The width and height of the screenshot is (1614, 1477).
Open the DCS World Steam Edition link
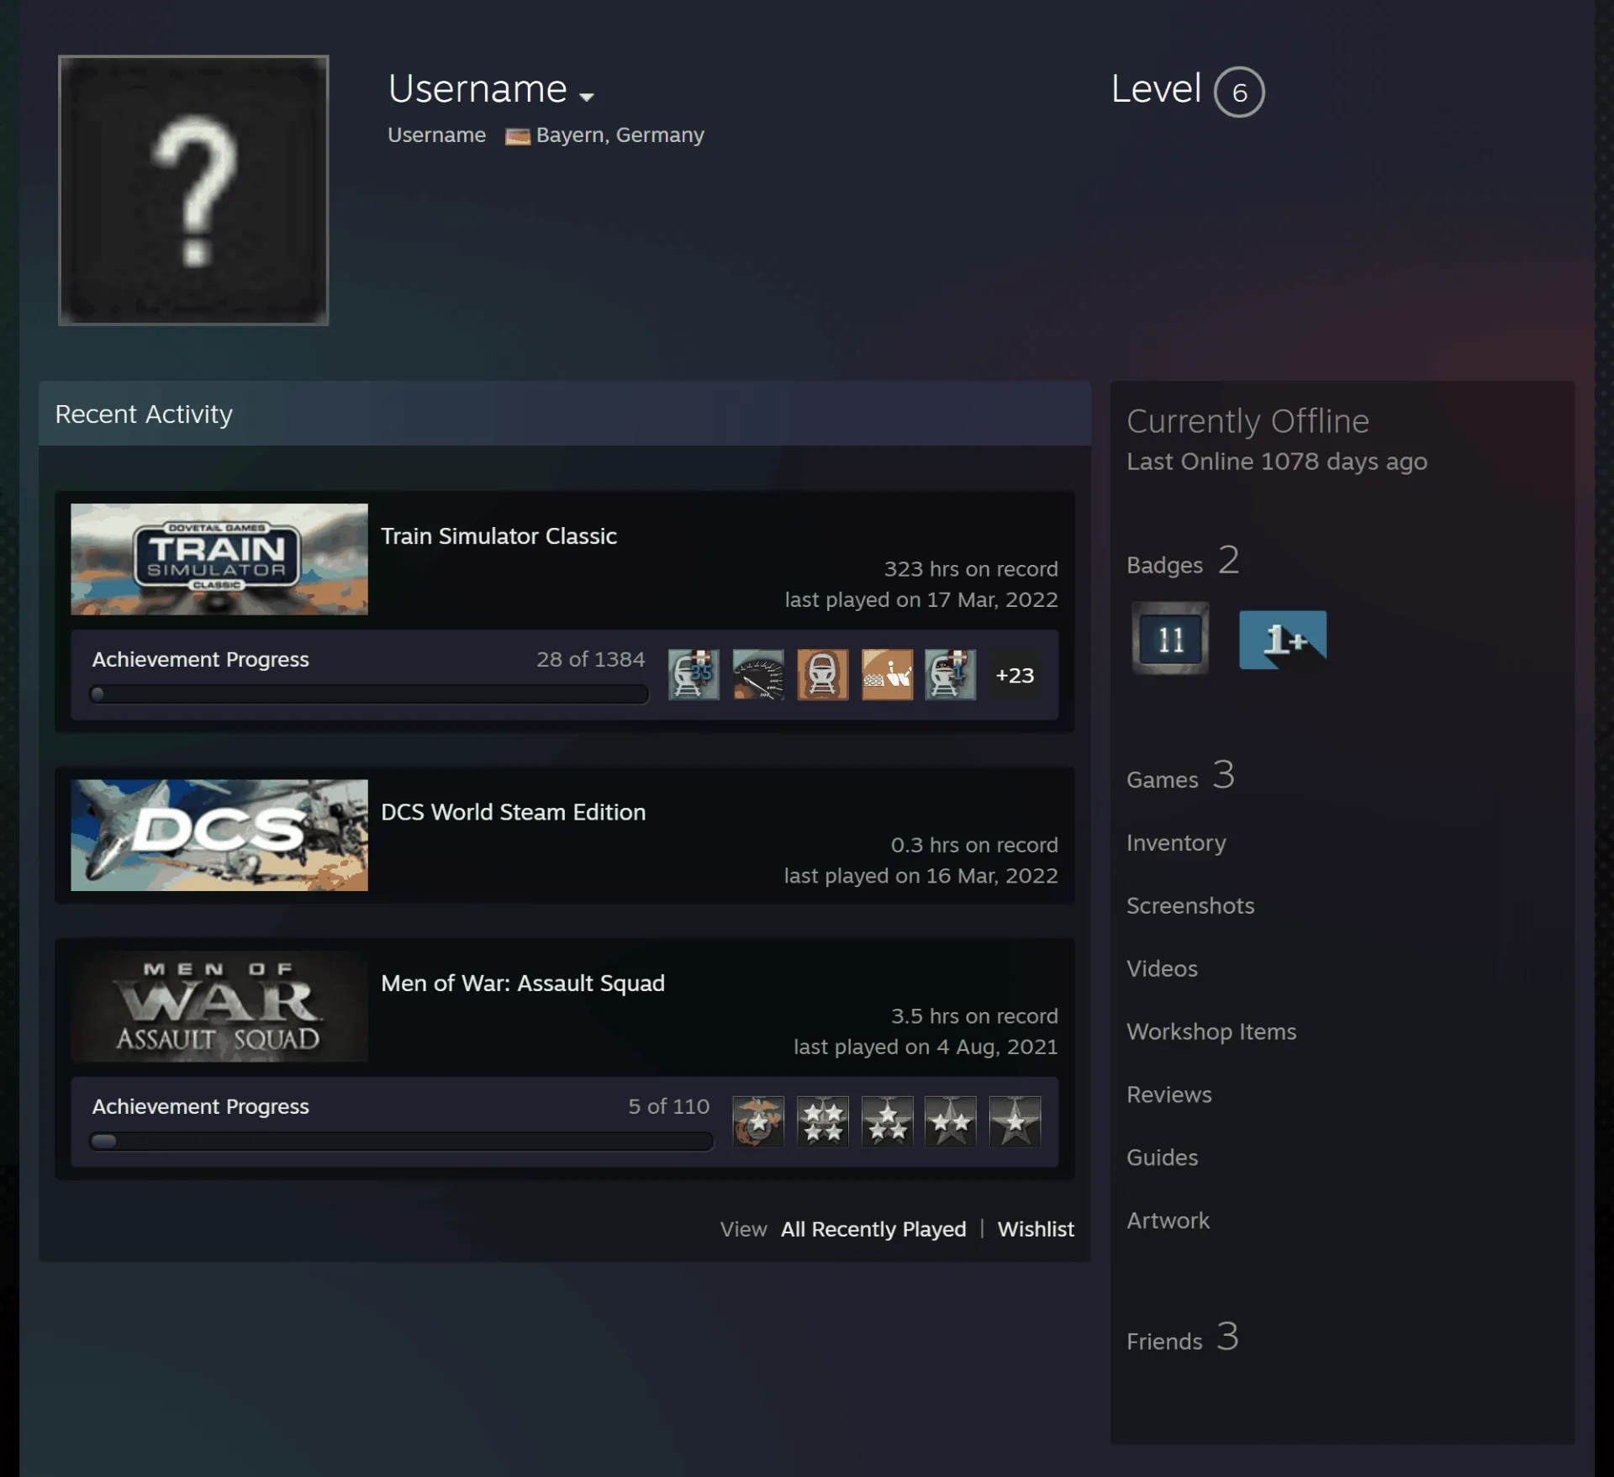point(513,812)
